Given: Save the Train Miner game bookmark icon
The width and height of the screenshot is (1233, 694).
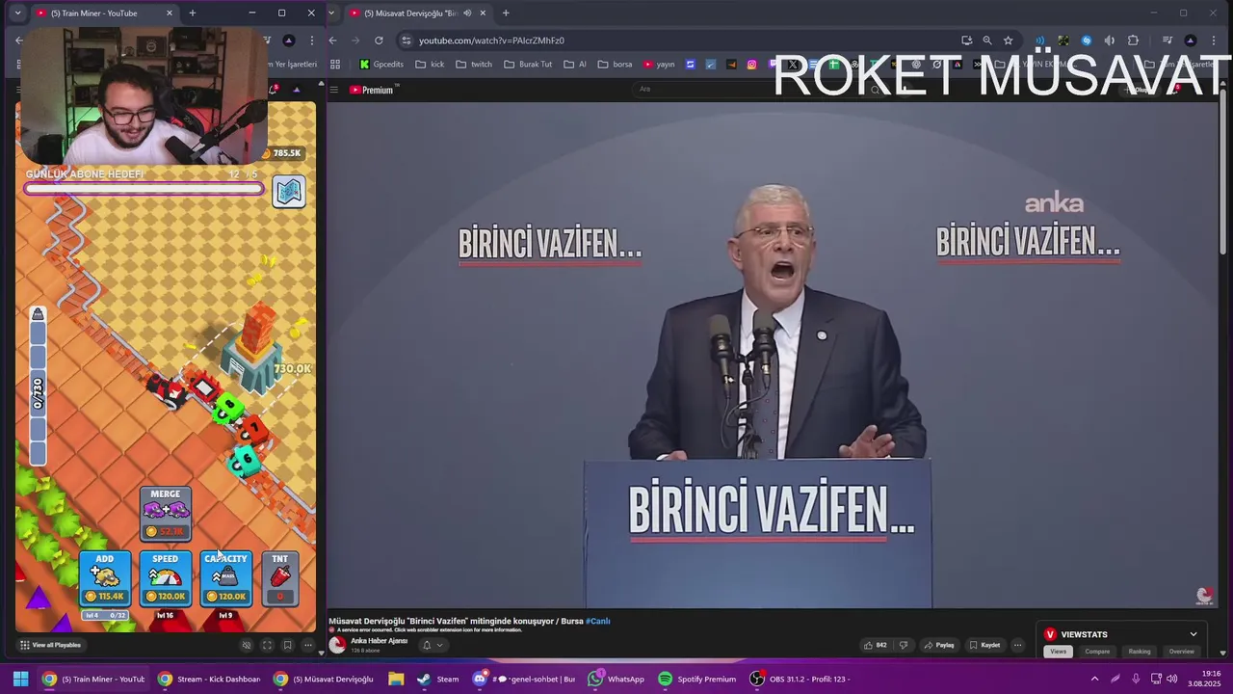Looking at the screenshot, I should click(287, 645).
